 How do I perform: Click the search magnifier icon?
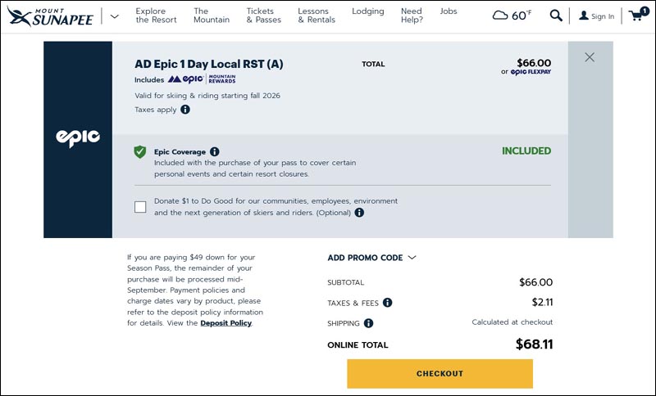point(556,16)
